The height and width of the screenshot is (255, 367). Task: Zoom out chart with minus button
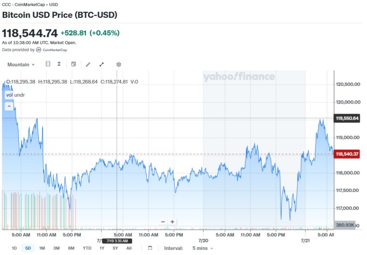[x=163, y=222]
